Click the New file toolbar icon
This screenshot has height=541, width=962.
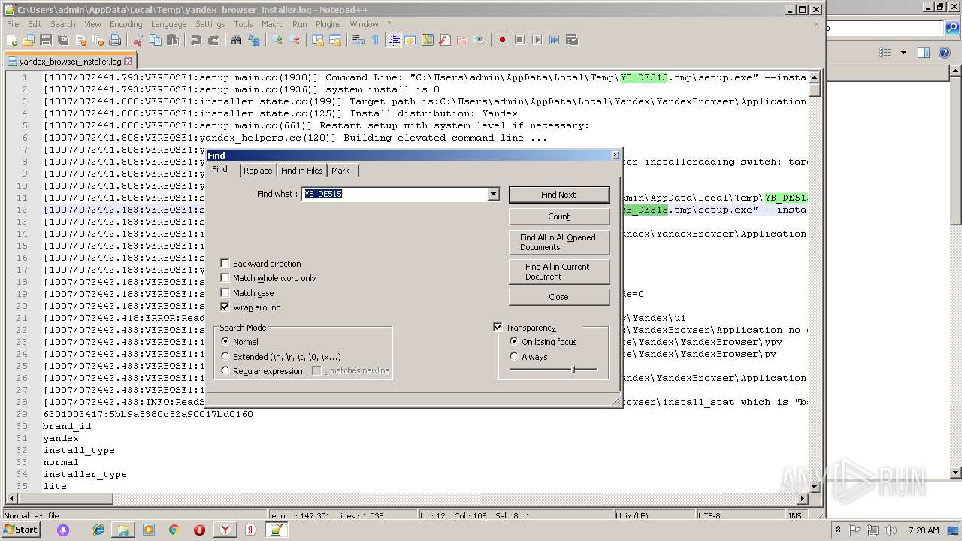pyautogui.click(x=12, y=40)
